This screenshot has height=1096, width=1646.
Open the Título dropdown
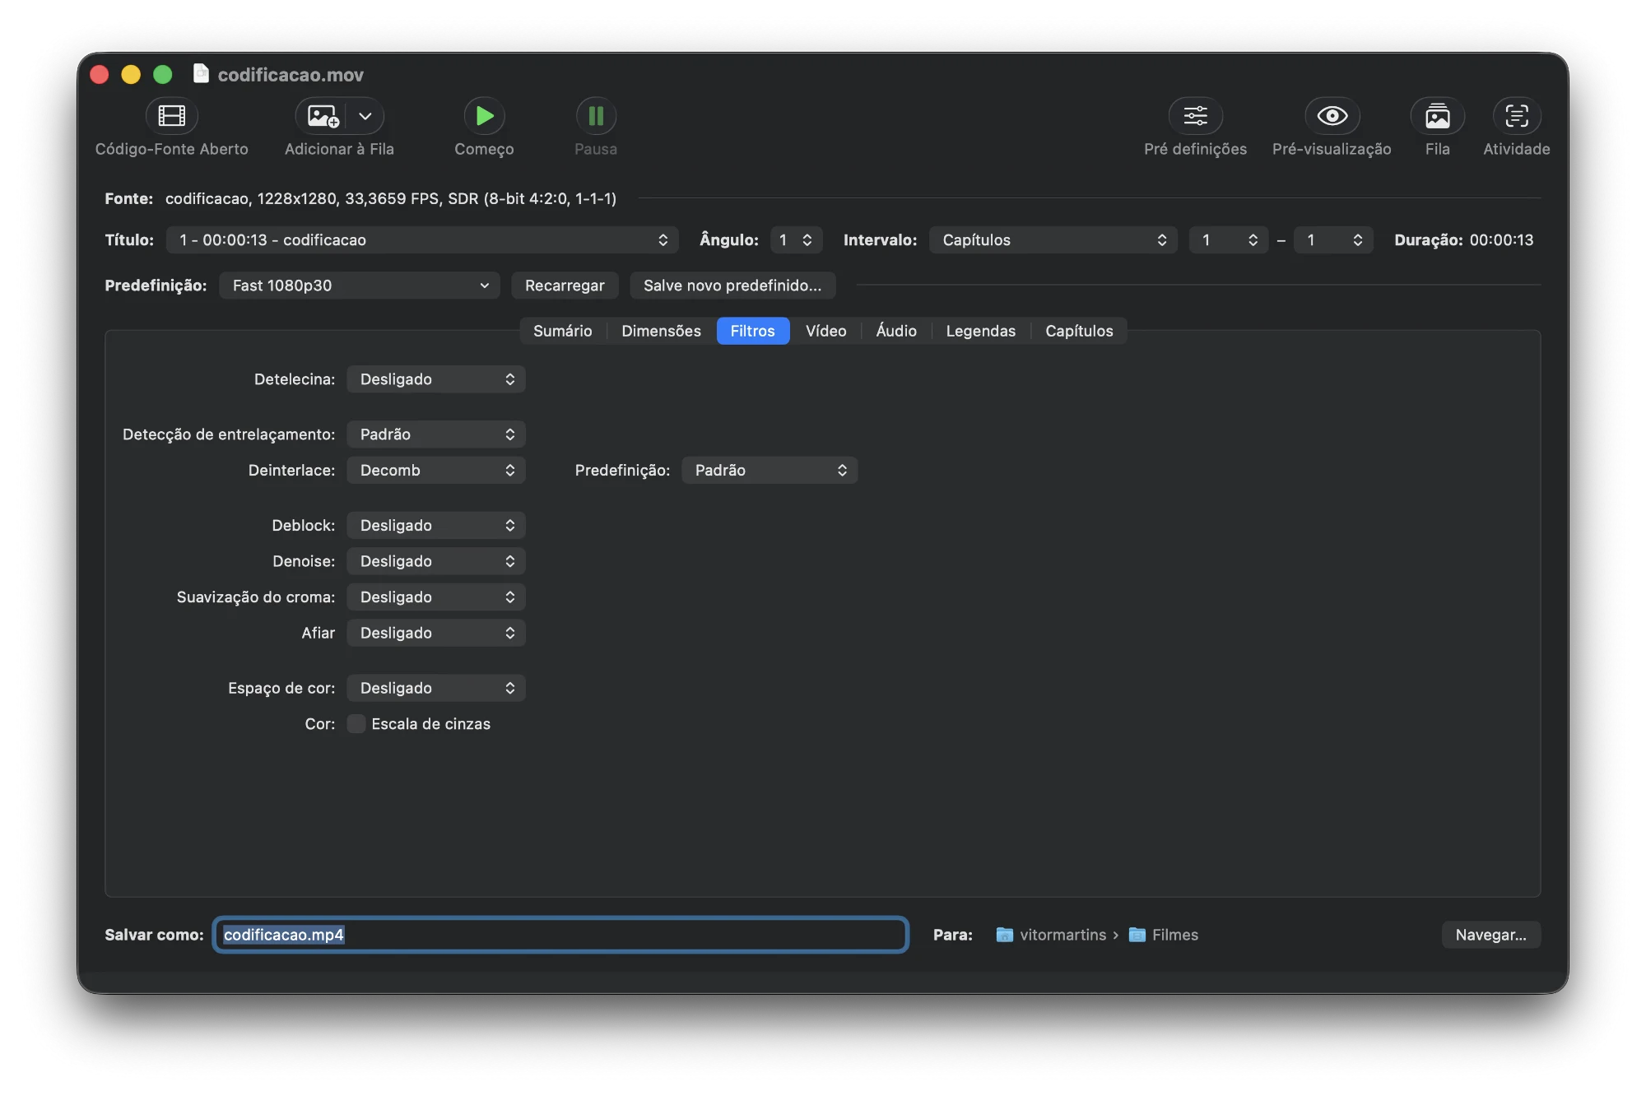click(x=422, y=240)
